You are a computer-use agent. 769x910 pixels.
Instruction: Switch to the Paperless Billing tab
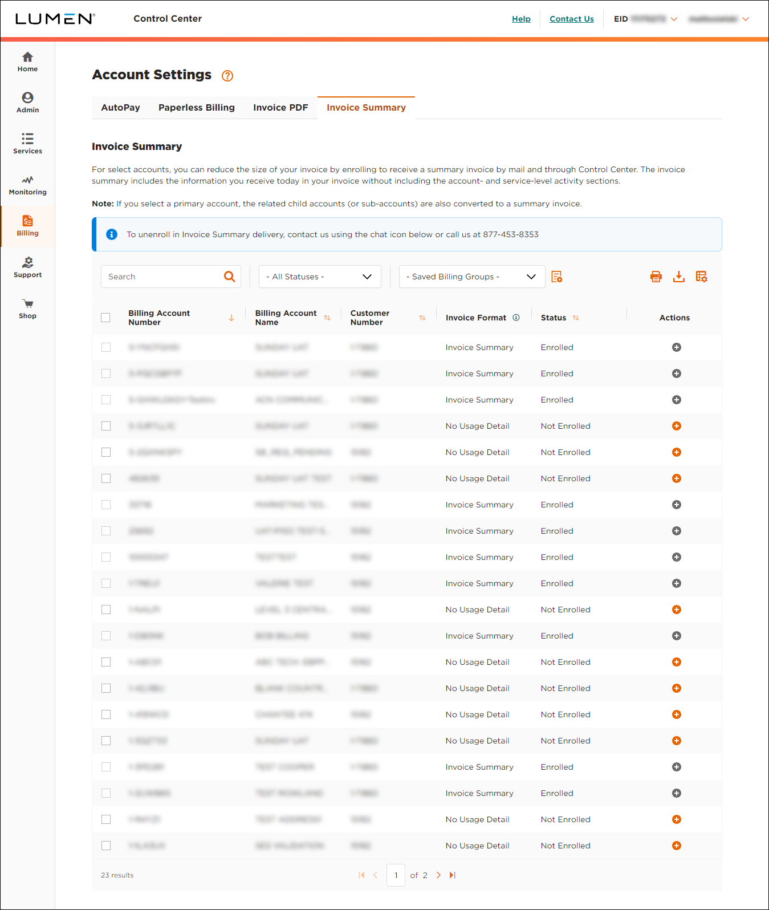tap(197, 108)
